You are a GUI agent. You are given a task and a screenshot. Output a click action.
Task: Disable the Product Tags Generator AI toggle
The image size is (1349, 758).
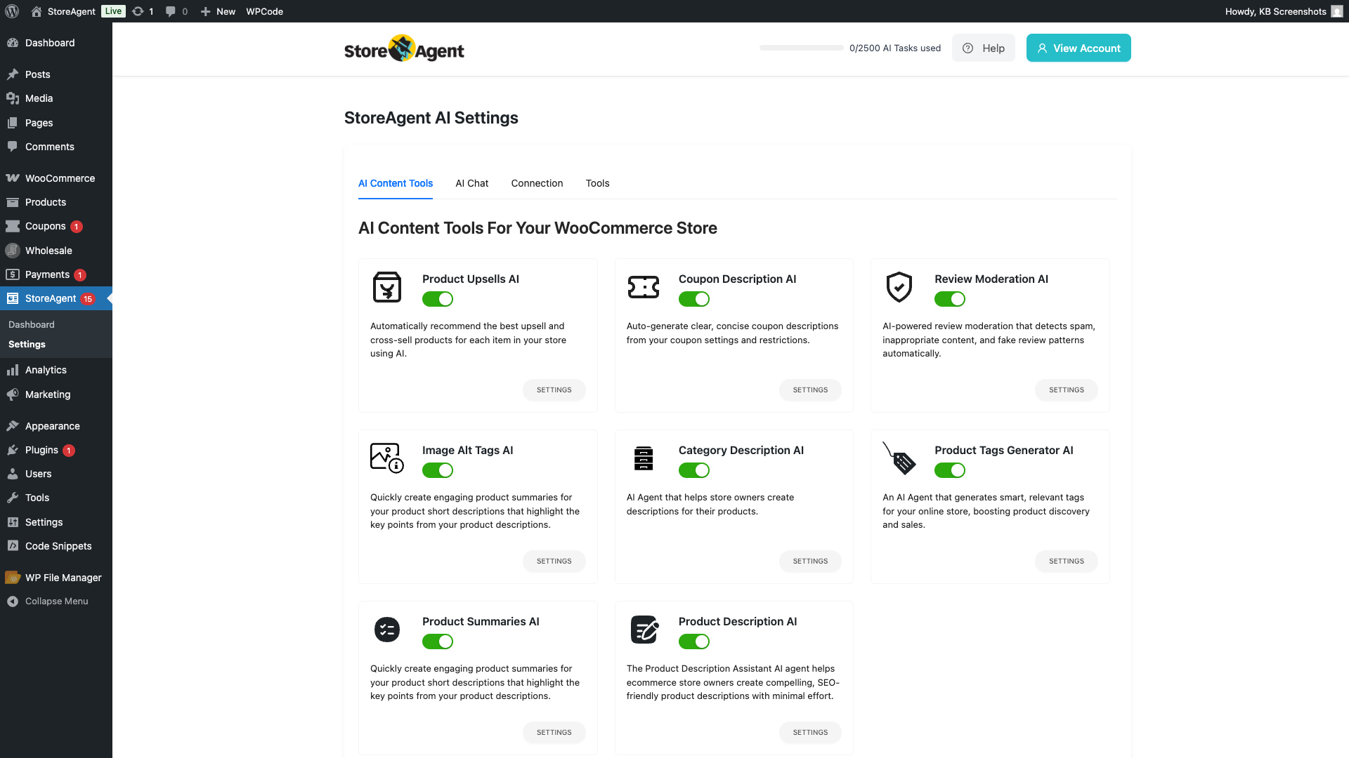pyautogui.click(x=949, y=471)
